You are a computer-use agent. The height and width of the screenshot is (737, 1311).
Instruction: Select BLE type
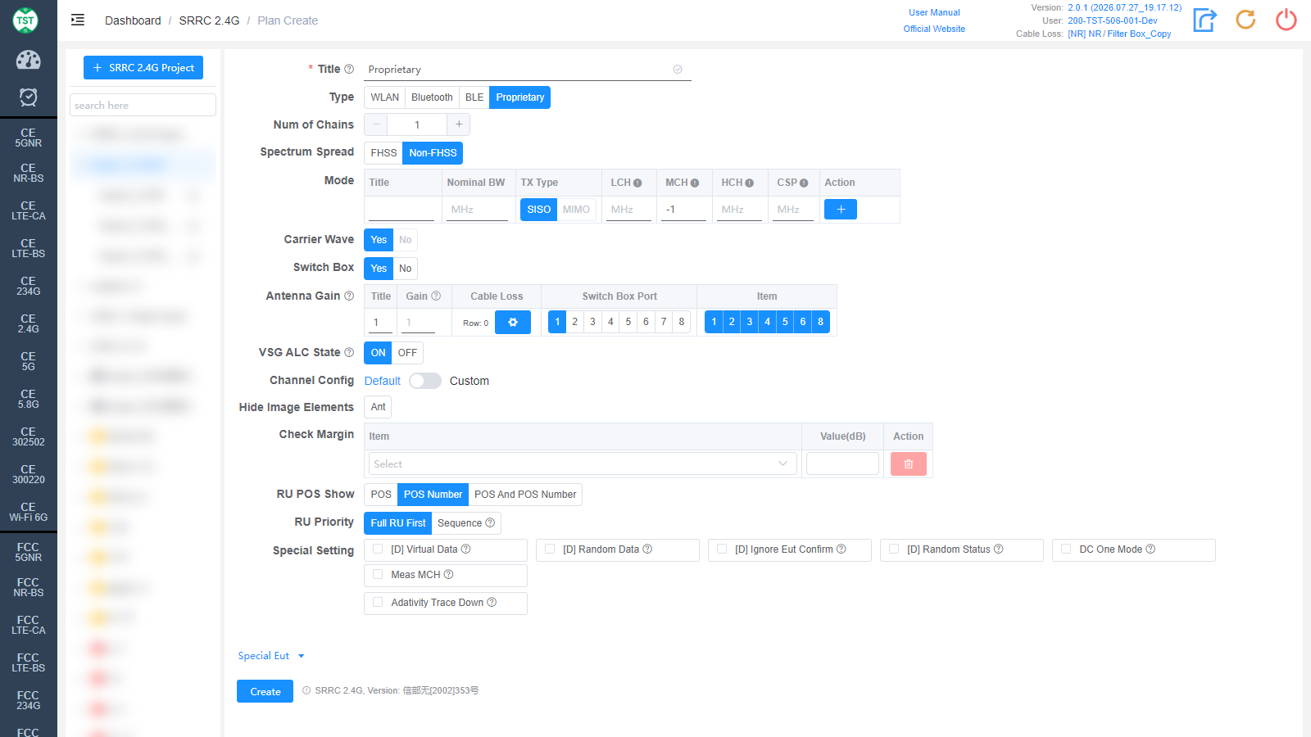pyautogui.click(x=474, y=97)
